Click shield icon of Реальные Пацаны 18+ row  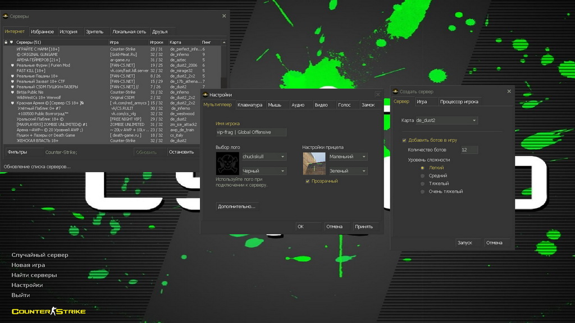tap(12, 76)
